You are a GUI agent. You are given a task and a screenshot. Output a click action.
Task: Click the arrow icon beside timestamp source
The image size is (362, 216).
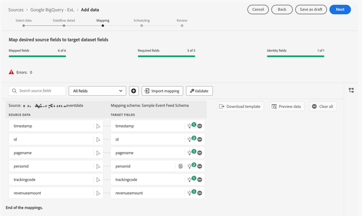tap(98, 126)
